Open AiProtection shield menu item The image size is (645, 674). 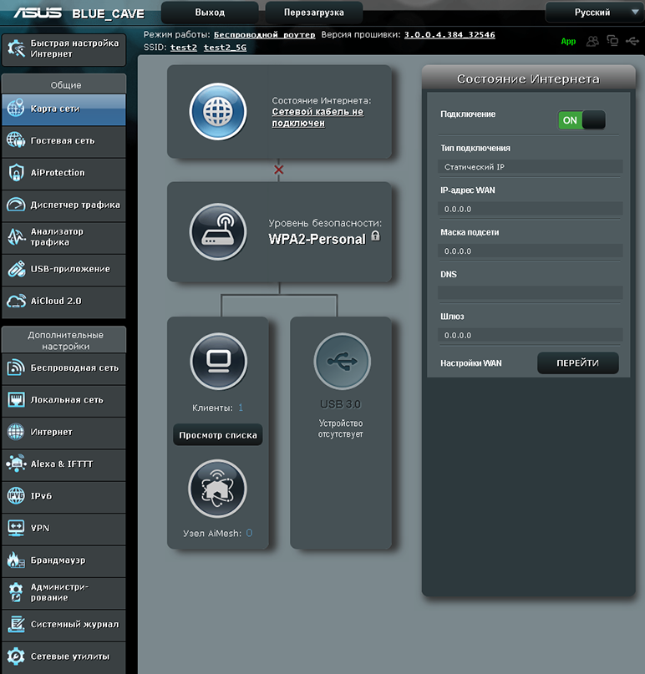(x=64, y=173)
